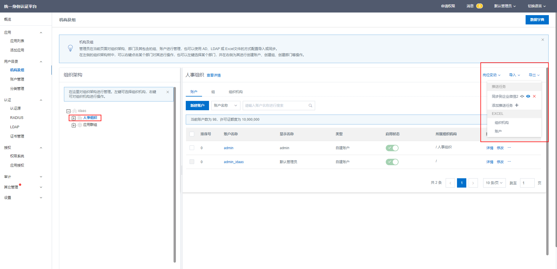Switch to the 组织机构 tab
Viewport: 557px width, 269px height.
(x=235, y=92)
